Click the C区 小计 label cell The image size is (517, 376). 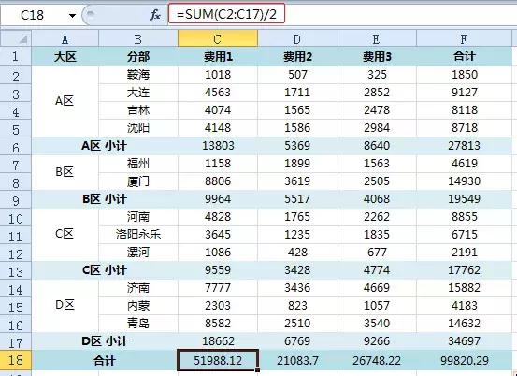click(105, 270)
